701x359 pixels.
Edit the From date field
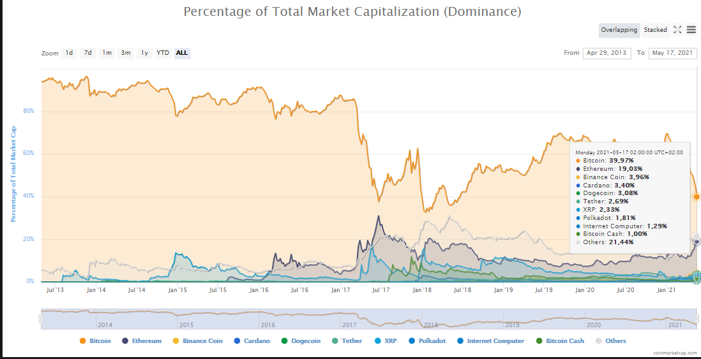pyautogui.click(x=607, y=53)
